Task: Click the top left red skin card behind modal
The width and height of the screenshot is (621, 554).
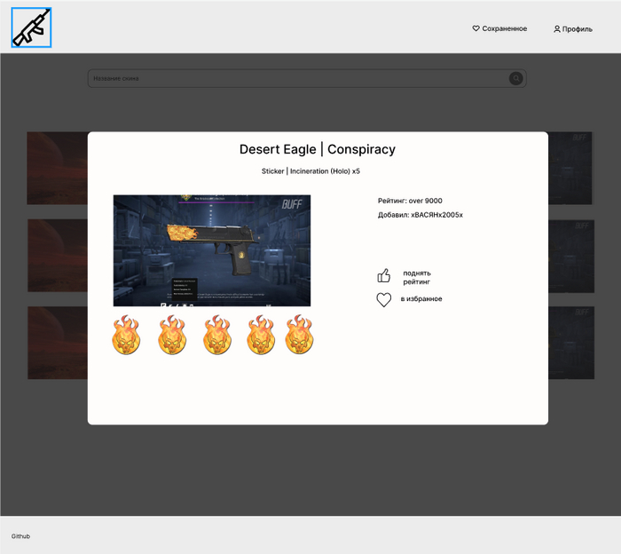Action: [x=58, y=168]
